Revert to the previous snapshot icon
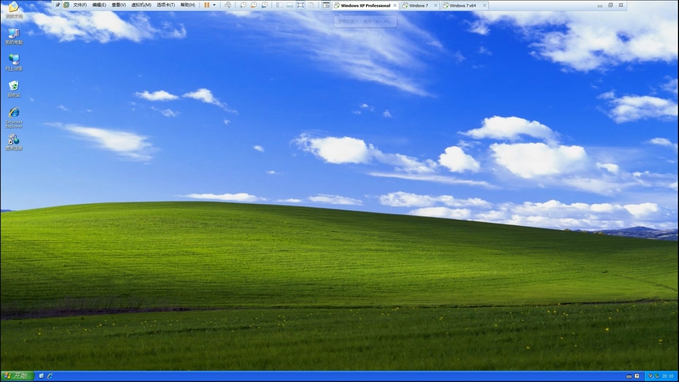The height and width of the screenshot is (382, 679). click(x=254, y=5)
